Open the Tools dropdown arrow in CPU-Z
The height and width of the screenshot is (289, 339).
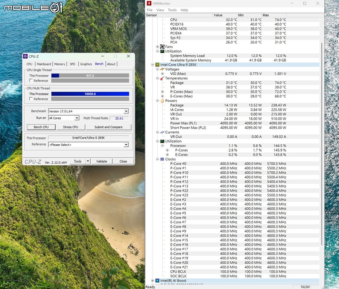pos(88,161)
